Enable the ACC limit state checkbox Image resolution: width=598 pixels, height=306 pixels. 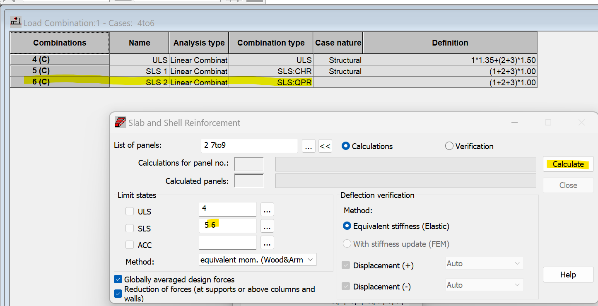pyautogui.click(x=130, y=245)
